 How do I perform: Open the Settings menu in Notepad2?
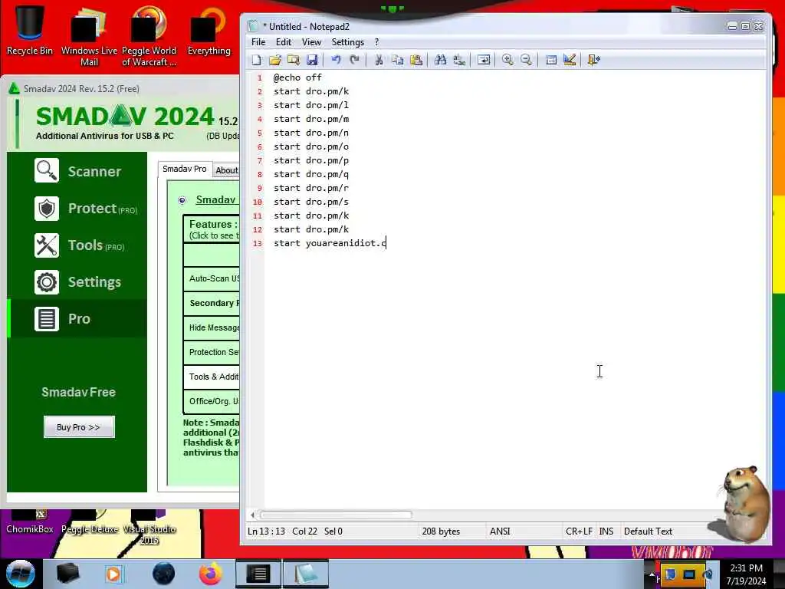tap(347, 42)
